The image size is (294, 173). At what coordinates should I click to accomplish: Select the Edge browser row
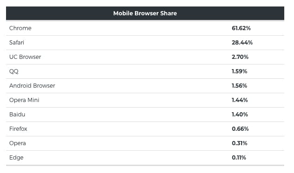145,158
